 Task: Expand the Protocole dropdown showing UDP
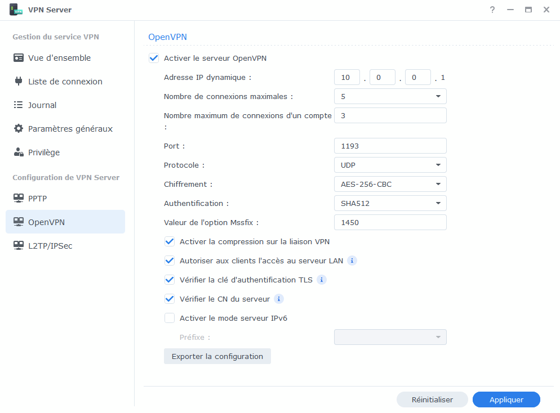coord(390,165)
